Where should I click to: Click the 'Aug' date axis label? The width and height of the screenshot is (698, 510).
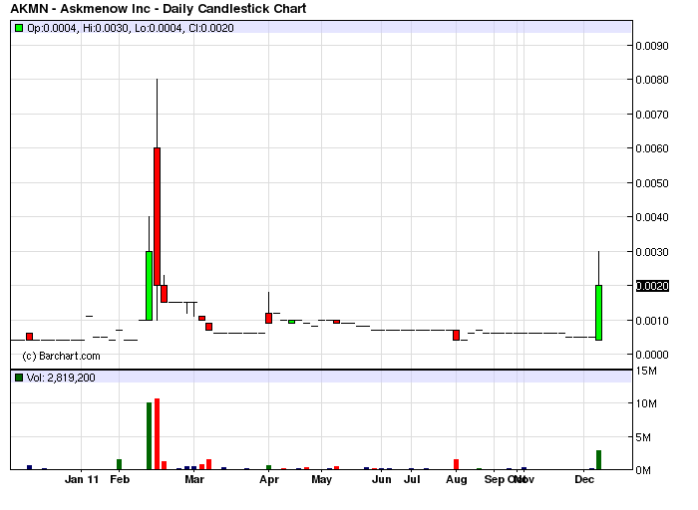(x=457, y=479)
